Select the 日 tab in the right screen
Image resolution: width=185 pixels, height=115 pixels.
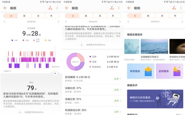click(x=134, y=16)
